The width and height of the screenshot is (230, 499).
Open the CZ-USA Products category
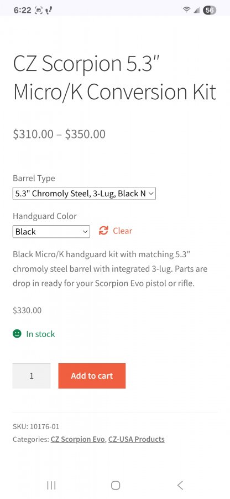pyautogui.click(x=137, y=439)
